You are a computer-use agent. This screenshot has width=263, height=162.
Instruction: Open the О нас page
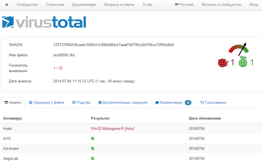[148, 5]
